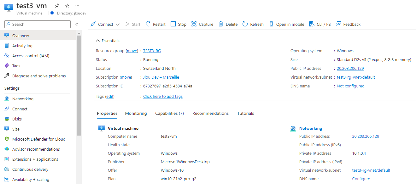Click Configure for DNS name
Screen dimensions: 416x184
(x=361, y=179)
